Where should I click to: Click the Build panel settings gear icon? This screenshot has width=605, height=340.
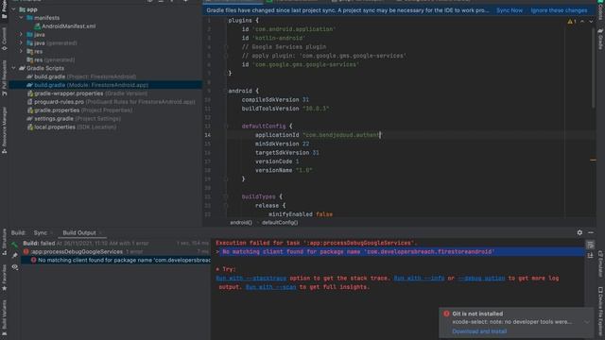(x=579, y=232)
